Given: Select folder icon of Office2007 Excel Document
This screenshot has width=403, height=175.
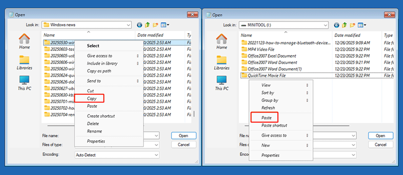Looking at the screenshot, I should 244,56.
